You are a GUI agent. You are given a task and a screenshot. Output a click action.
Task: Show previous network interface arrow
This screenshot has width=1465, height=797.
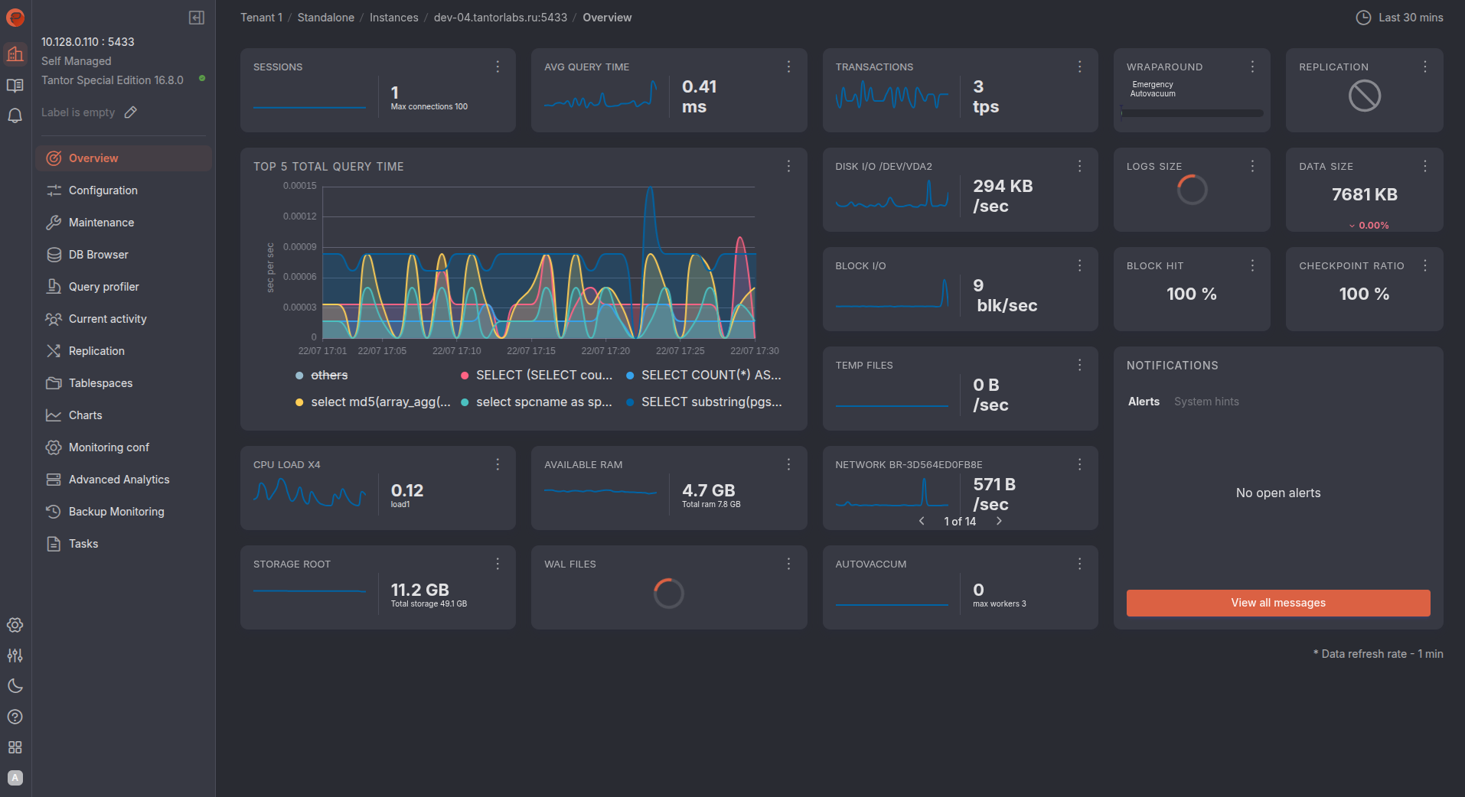[922, 521]
